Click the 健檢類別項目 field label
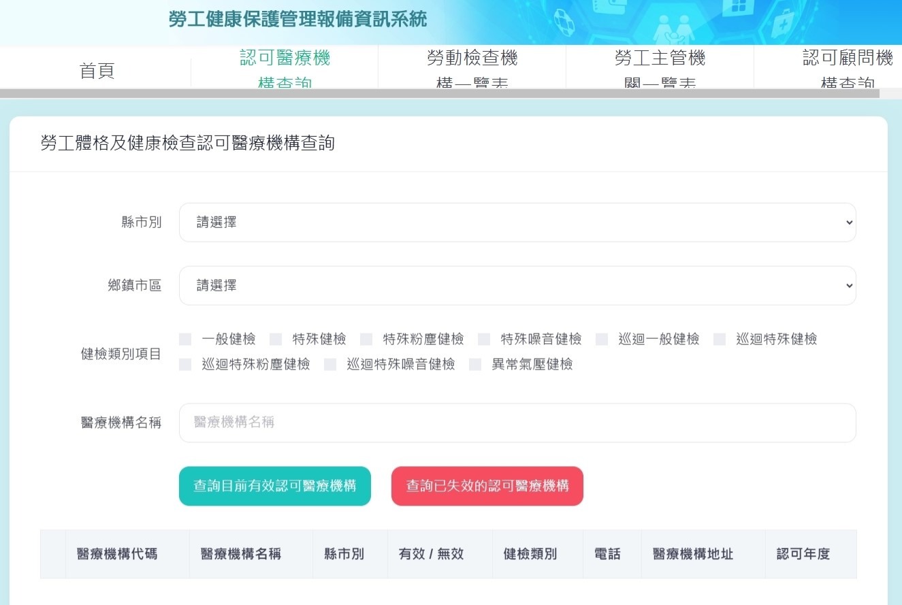 [121, 354]
